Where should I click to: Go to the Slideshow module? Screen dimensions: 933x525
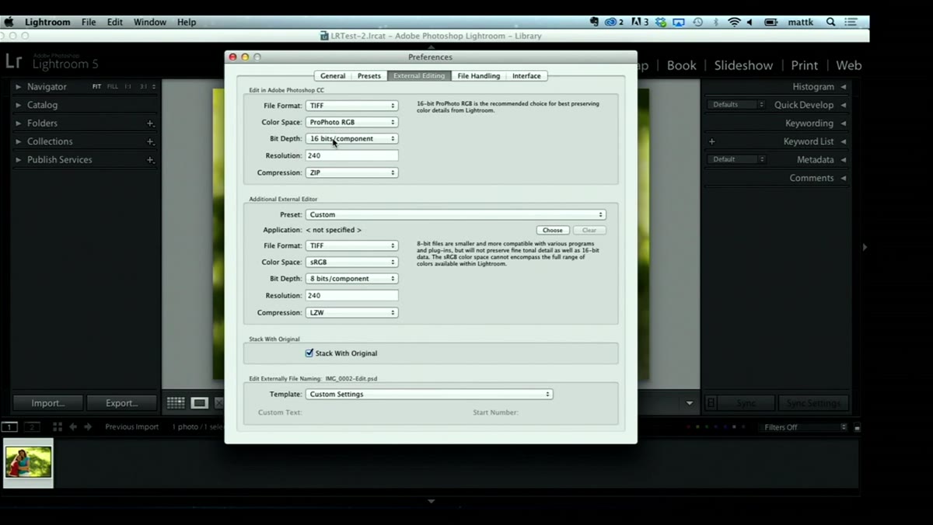pos(743,65)
